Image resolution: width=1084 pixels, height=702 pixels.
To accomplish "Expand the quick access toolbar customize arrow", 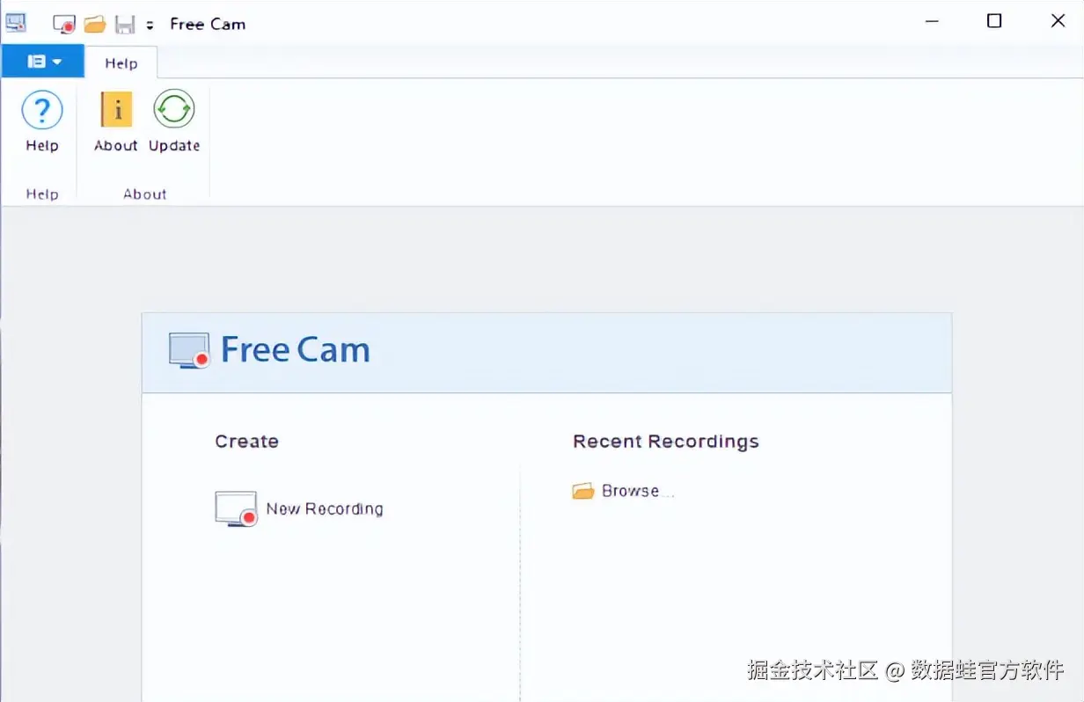I will tap(150, 25).
